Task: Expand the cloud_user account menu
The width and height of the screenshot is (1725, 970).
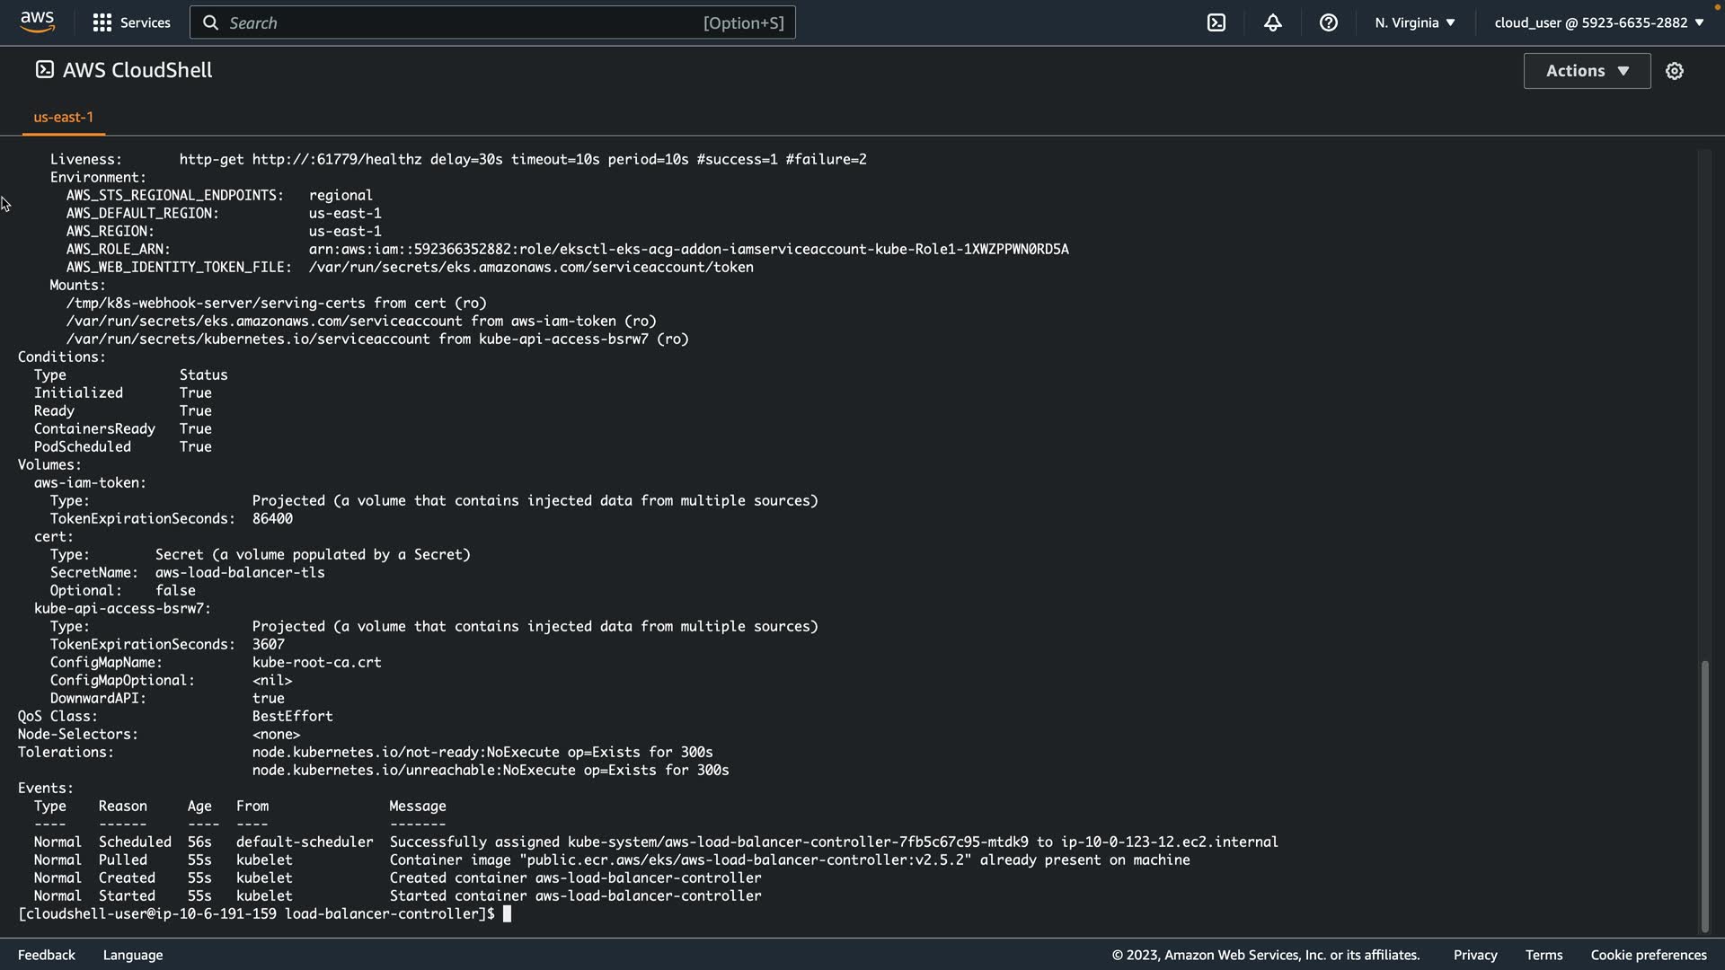Action: coord(1598,22)
